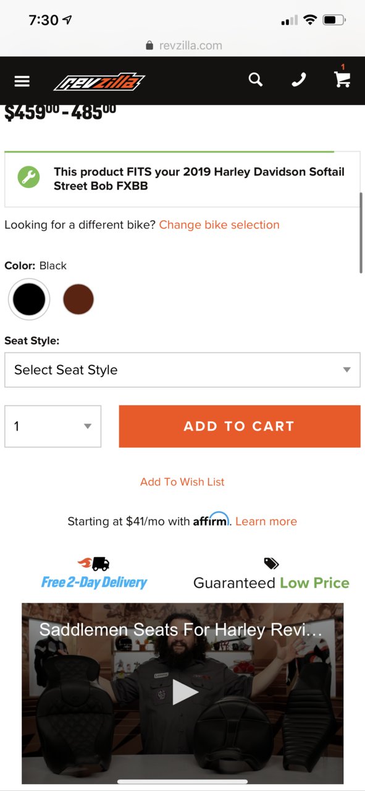Tap the Free 2-Day Delivery truck icon

coord(93,563)
